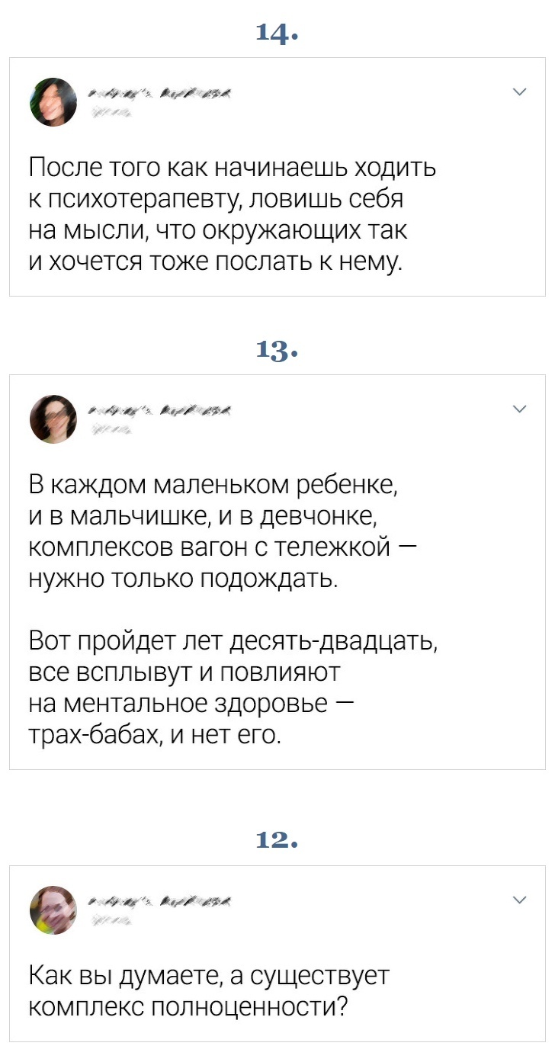Click blurred username handle under tweet 14 author
555x1046 pixels.
pos(111,113)
